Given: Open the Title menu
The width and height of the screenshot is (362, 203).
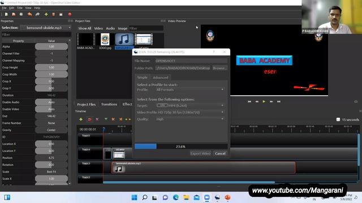Looking at the screenshot, I should [x=20, y=8].
